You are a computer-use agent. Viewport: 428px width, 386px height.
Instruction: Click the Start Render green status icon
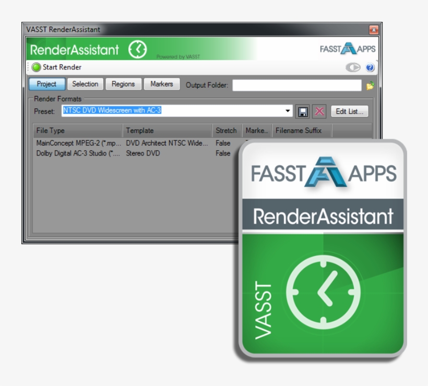[35, 67]
